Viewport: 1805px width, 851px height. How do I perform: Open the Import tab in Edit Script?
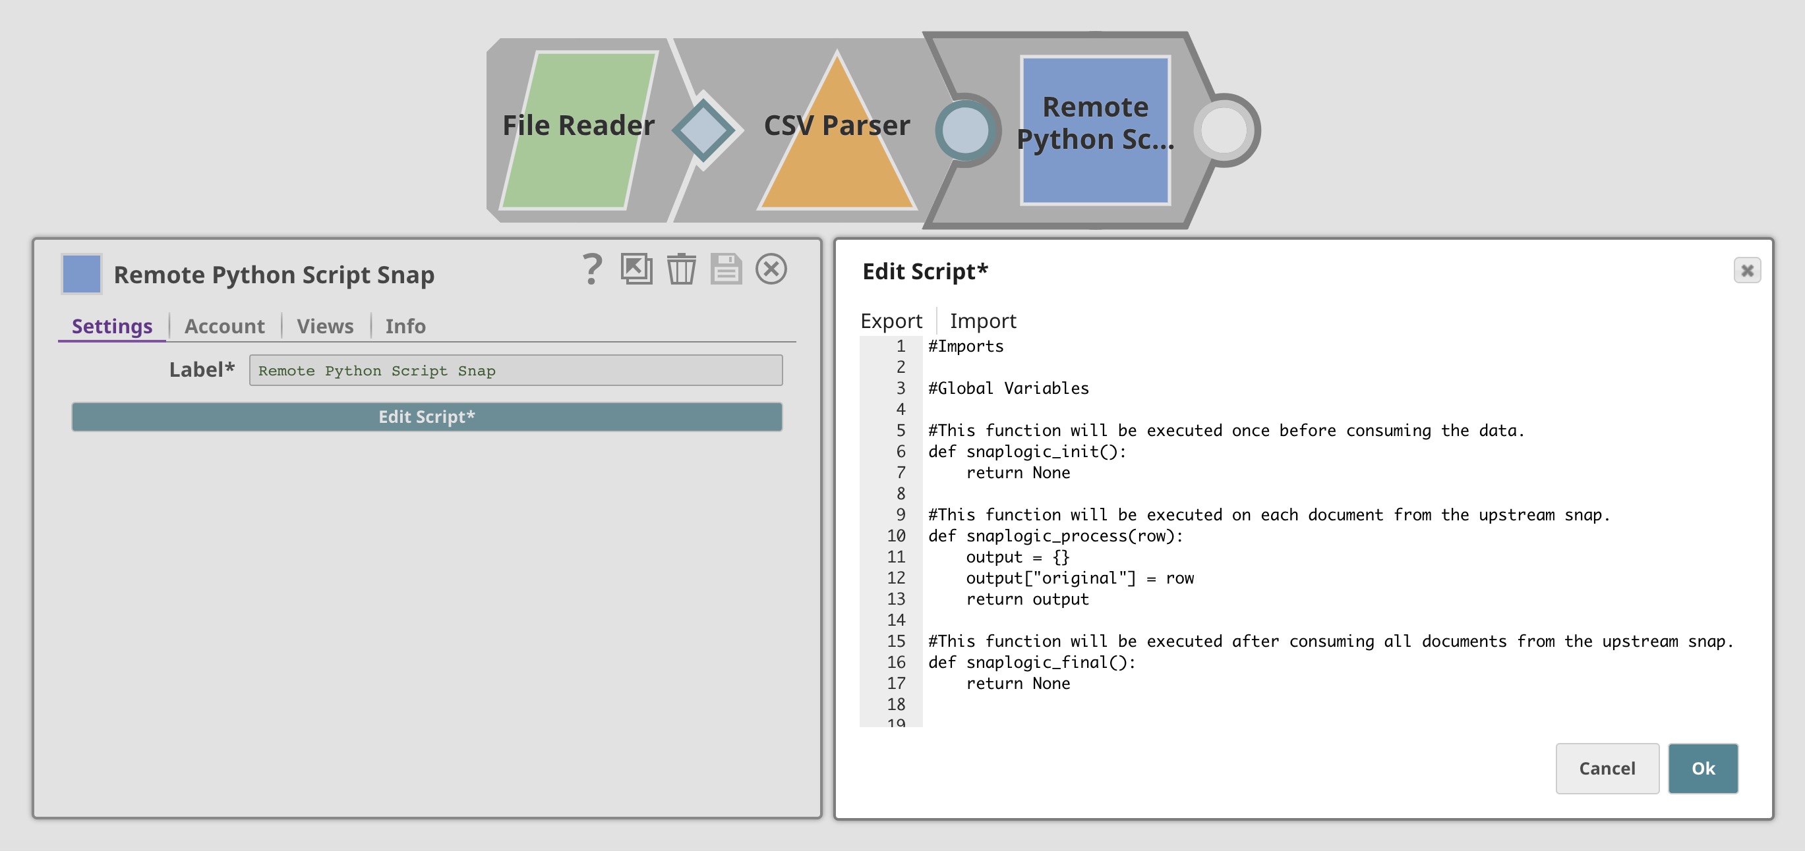click(x=983, y=320)
